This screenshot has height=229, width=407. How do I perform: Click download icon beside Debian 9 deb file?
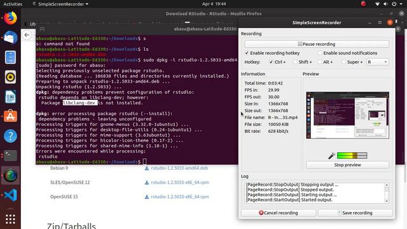147,168
